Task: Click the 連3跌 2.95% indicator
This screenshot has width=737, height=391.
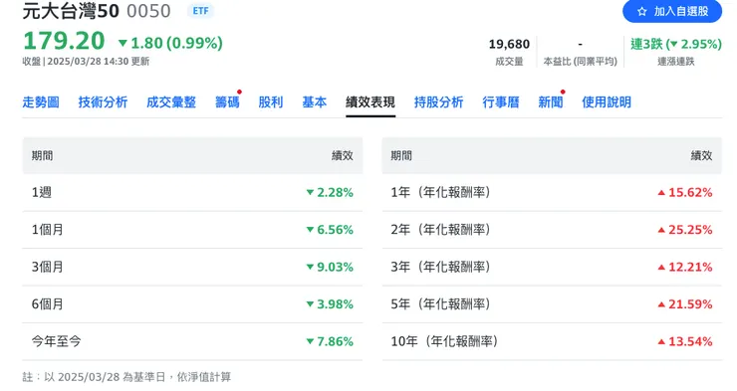Action: (676, 44)
